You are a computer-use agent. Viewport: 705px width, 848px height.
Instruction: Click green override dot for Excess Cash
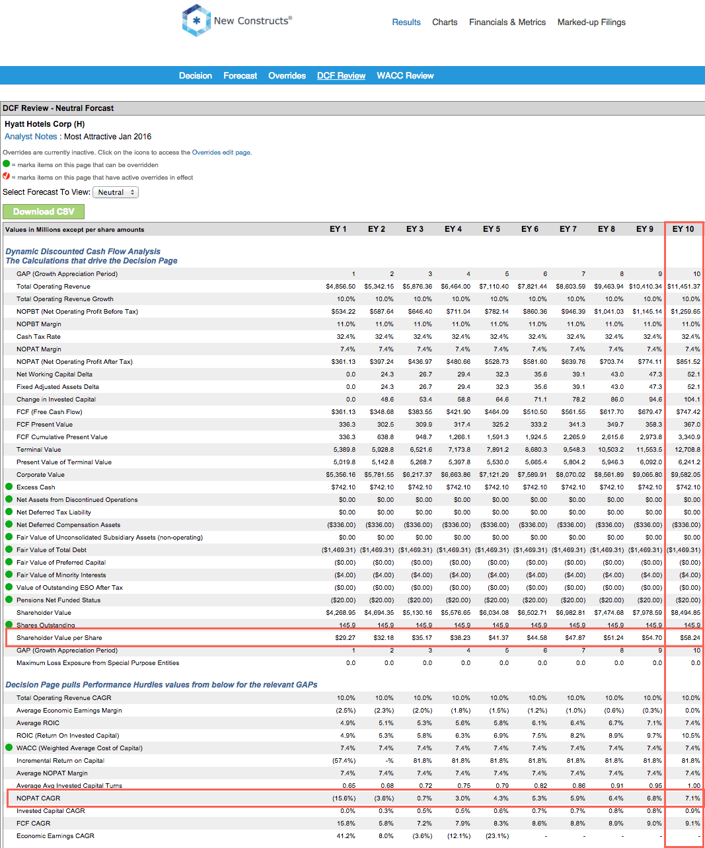pos(9,487)
